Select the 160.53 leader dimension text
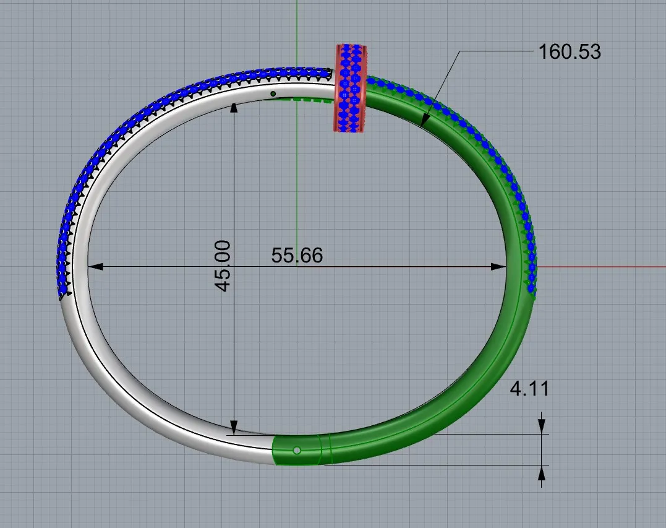The width and height of the screenshot is (666, 528). click(x=570, y=52)
